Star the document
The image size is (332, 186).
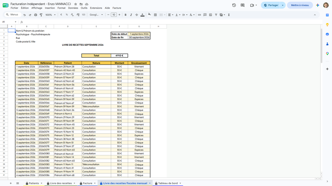click(x=76, y=4)
